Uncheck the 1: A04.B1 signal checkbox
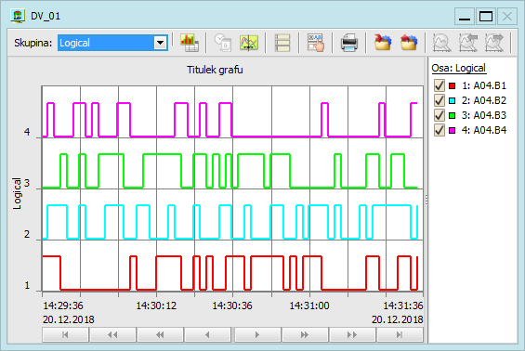 pos(439,85)
